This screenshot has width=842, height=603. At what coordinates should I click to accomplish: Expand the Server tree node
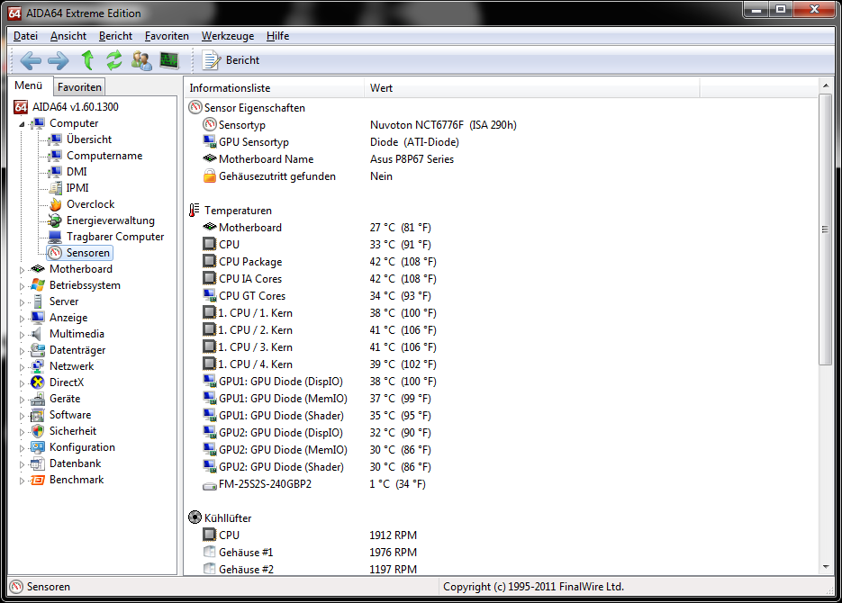(x=22, y=302)
